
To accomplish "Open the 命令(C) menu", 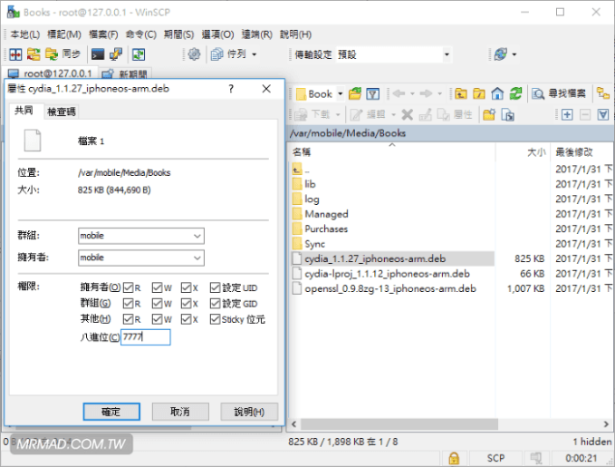I will (x=140, y=34).
